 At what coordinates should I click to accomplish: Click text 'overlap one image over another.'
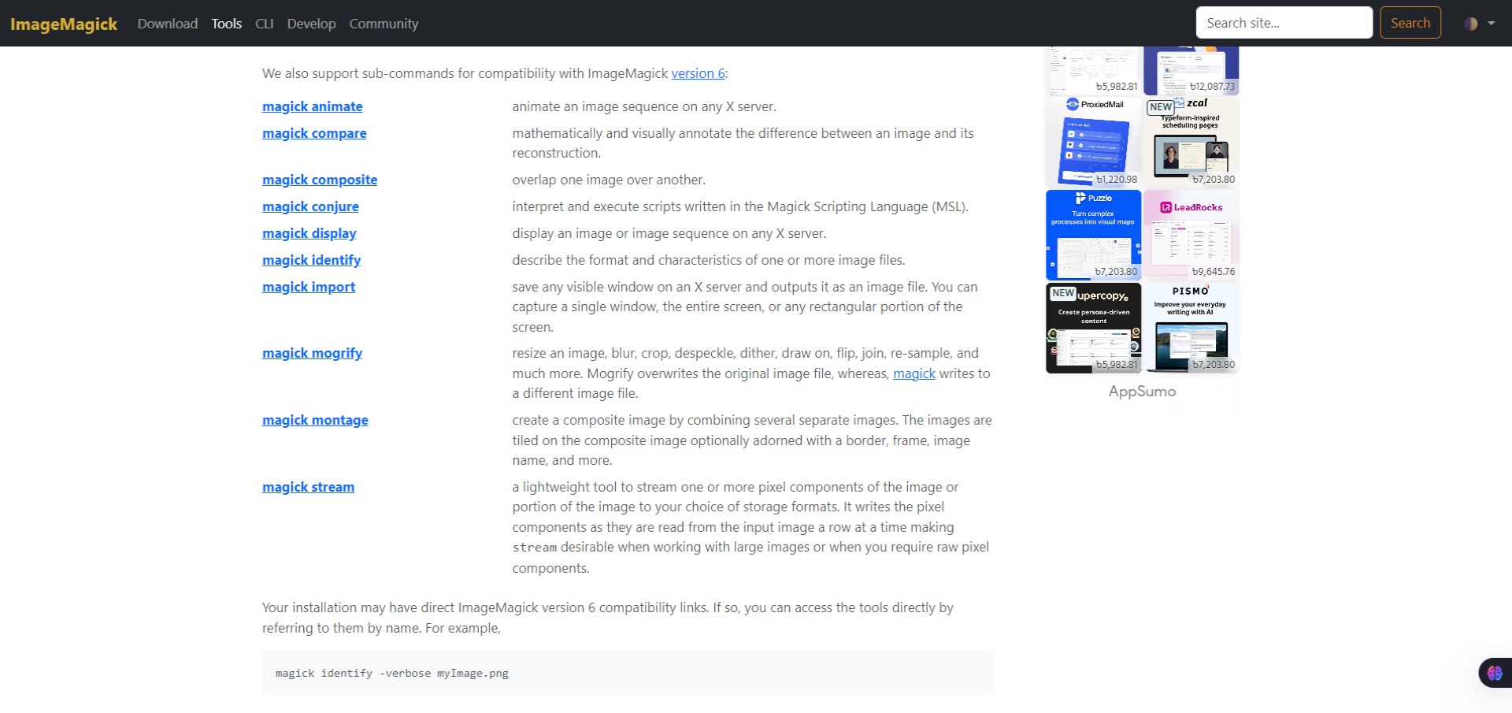click(609, 180)
